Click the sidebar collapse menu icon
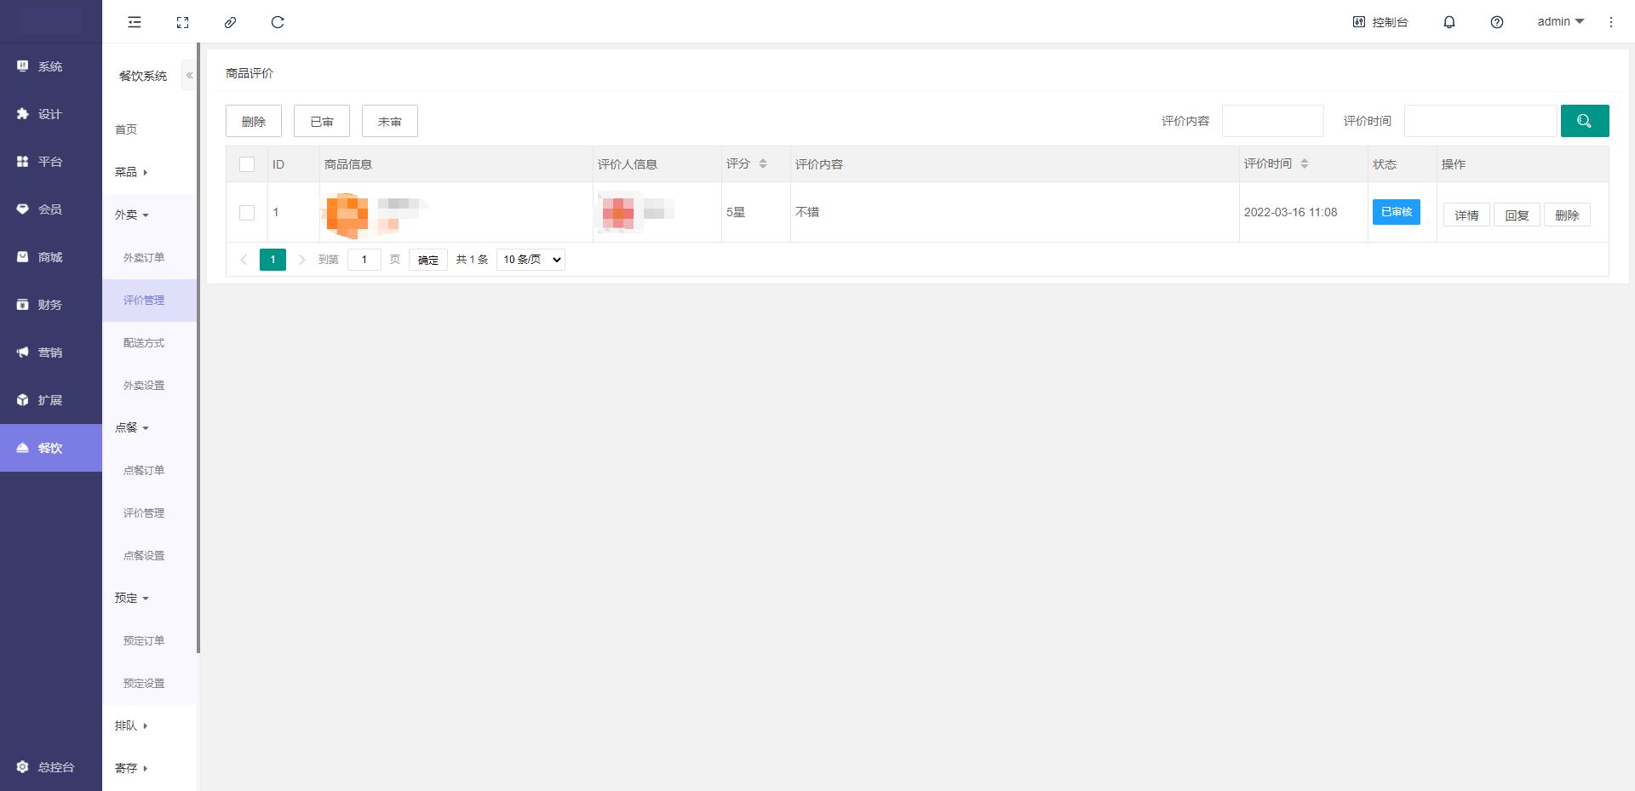Viewport: 1635px width, 791px height. point(135,22)
